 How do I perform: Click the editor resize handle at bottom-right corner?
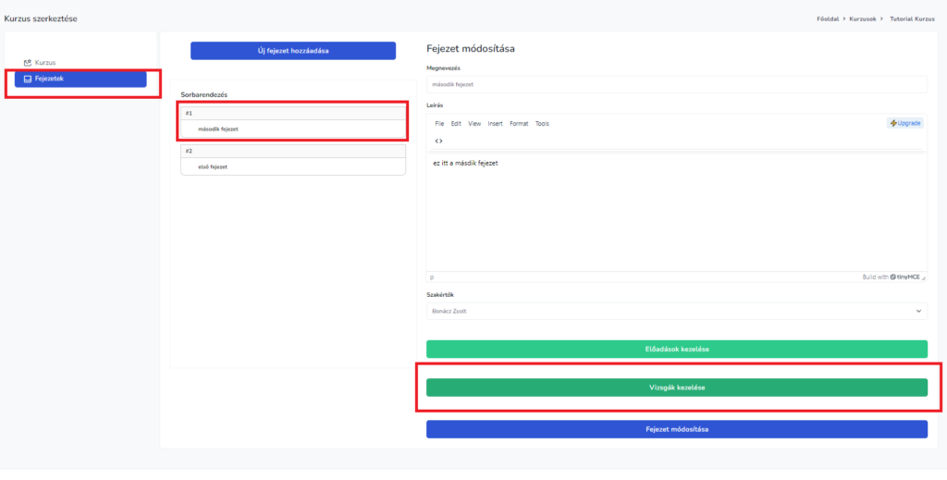(924, 277)
